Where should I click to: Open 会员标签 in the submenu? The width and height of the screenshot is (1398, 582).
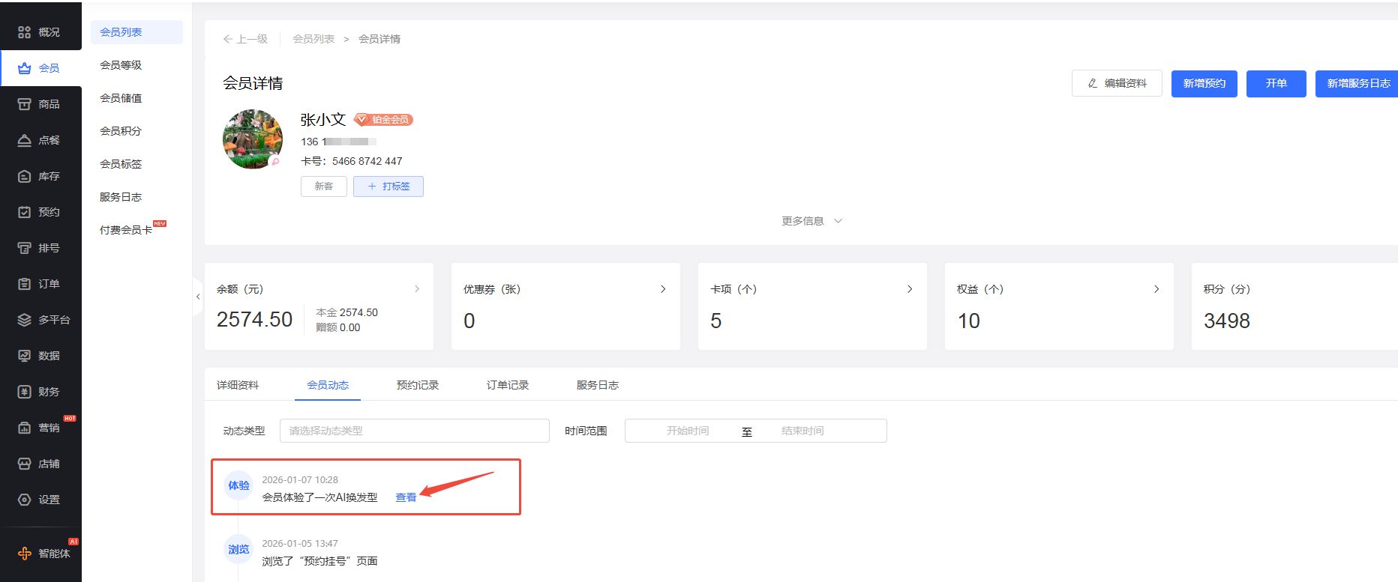[121, 164]
